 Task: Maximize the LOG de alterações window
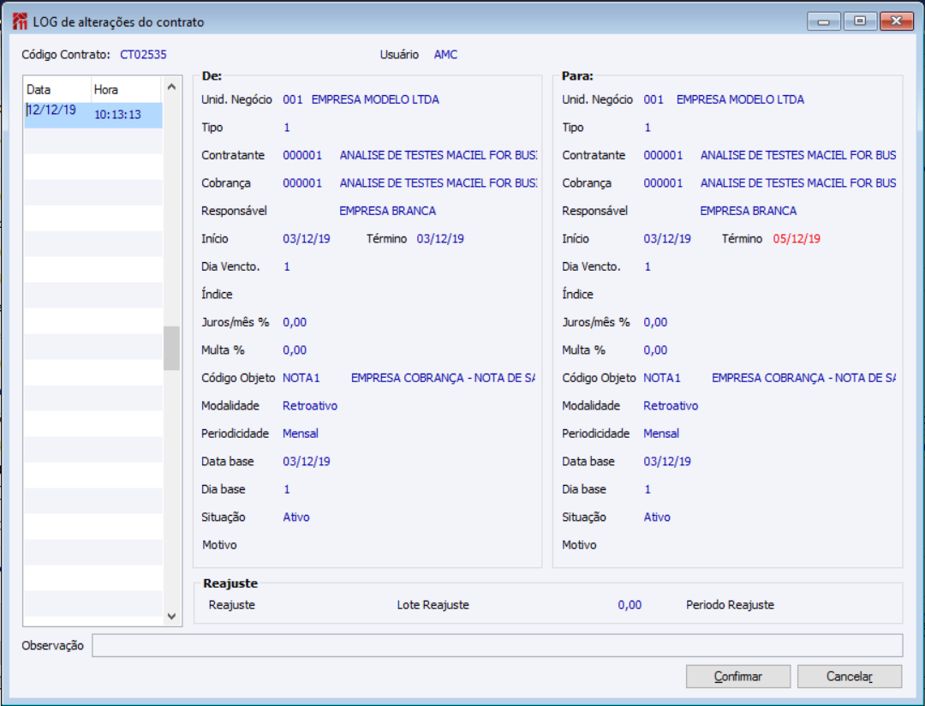point(859,21)
